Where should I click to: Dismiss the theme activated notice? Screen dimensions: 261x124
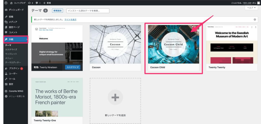255,19
